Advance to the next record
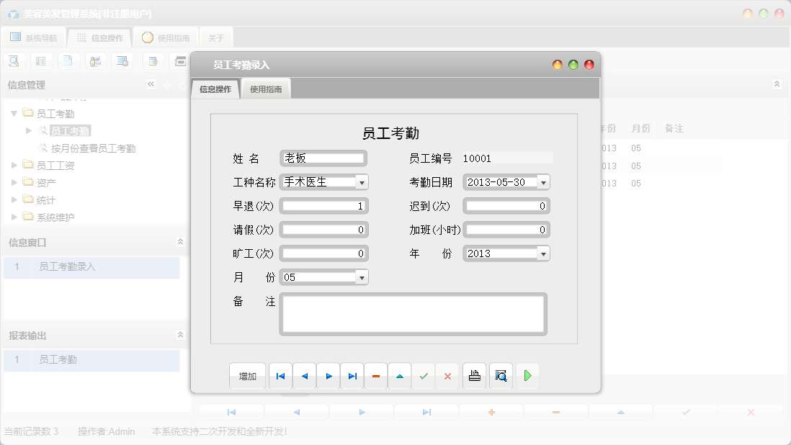Screen dimensions: 791x445 click(x=328, y=375)
